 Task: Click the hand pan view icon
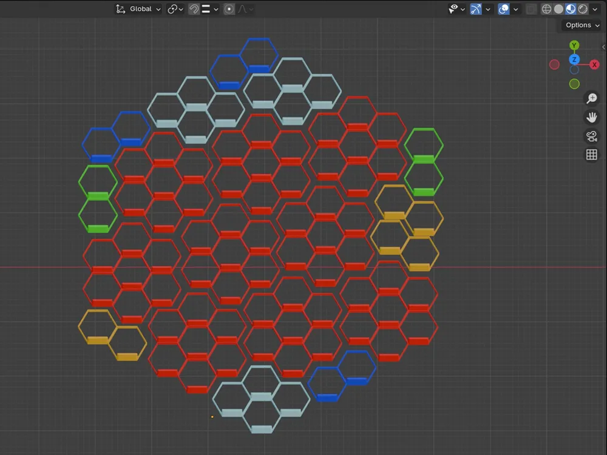[x=591, y=117]
